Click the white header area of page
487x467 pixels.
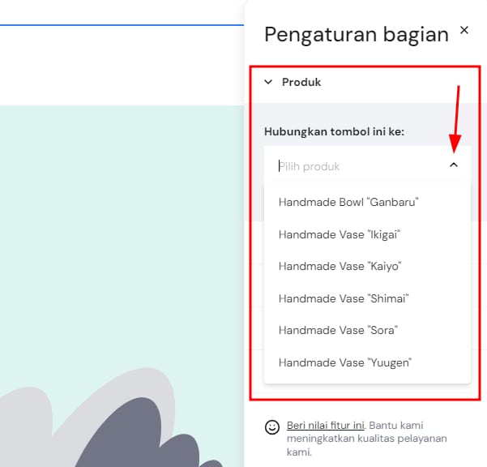[x=122, y=65]
